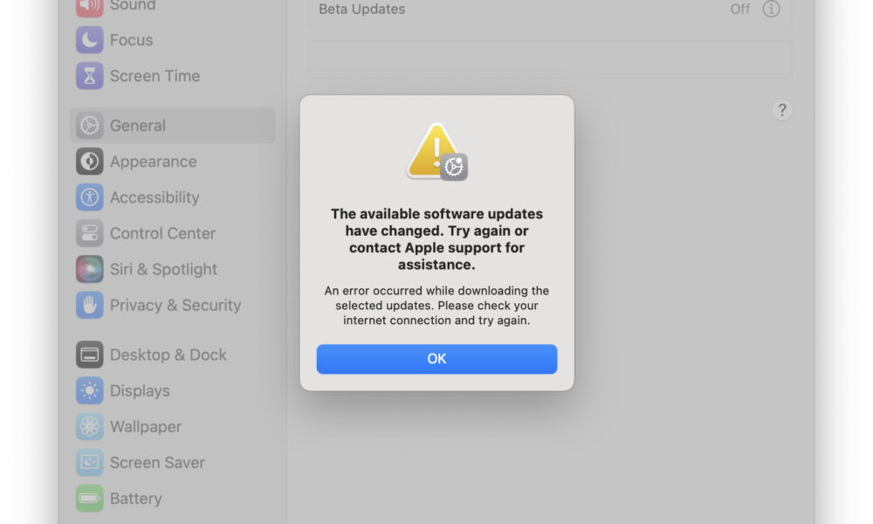Select the Wallpaper label in sidebar
This screenshot has height=524, width=873.
pyautogui.click(x=146, y=426)
